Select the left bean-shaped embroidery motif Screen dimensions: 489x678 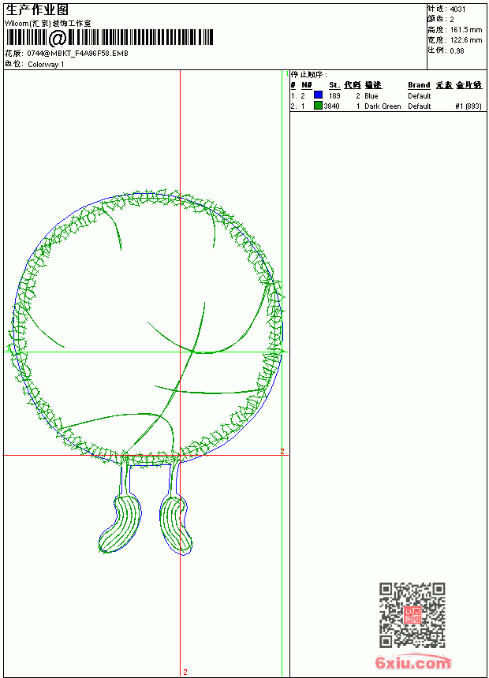pos(120,523)
